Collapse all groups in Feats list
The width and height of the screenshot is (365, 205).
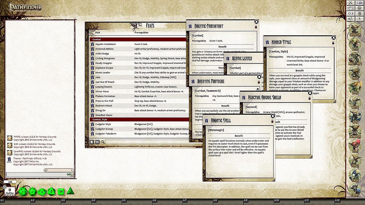click(97, 142)
